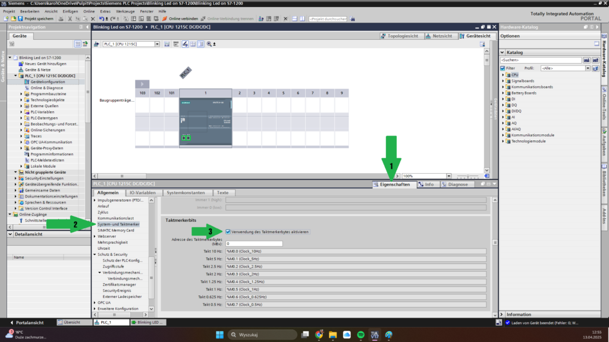Click split editor horizontally icon
This screenshot has width=609, height=342.
coord(294,18)
